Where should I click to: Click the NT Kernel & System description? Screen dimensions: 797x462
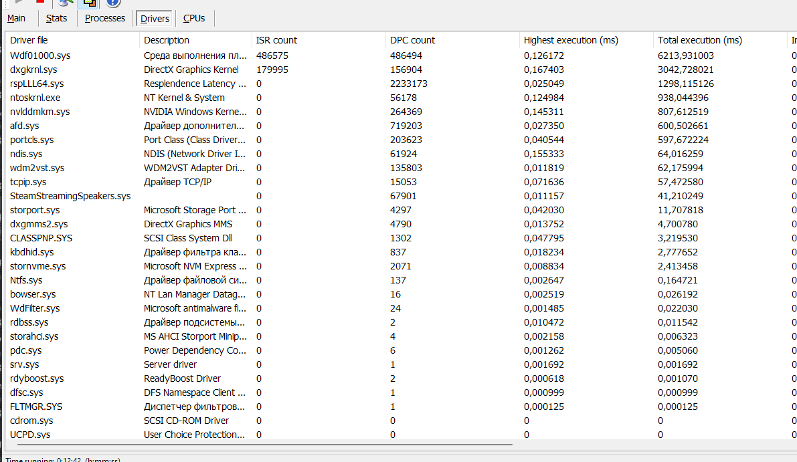(x=184, y=98)
